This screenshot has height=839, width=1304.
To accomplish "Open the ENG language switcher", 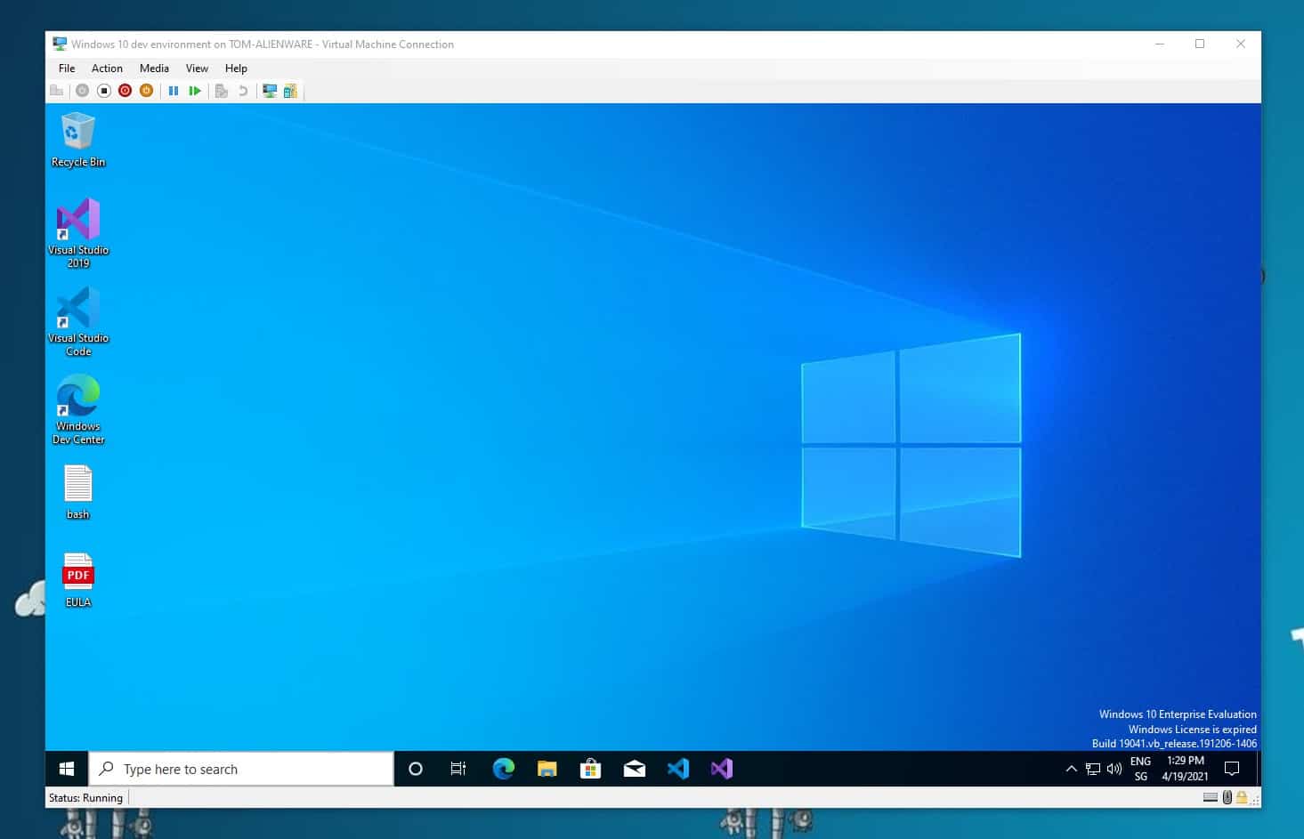I will coord(1140,769).
